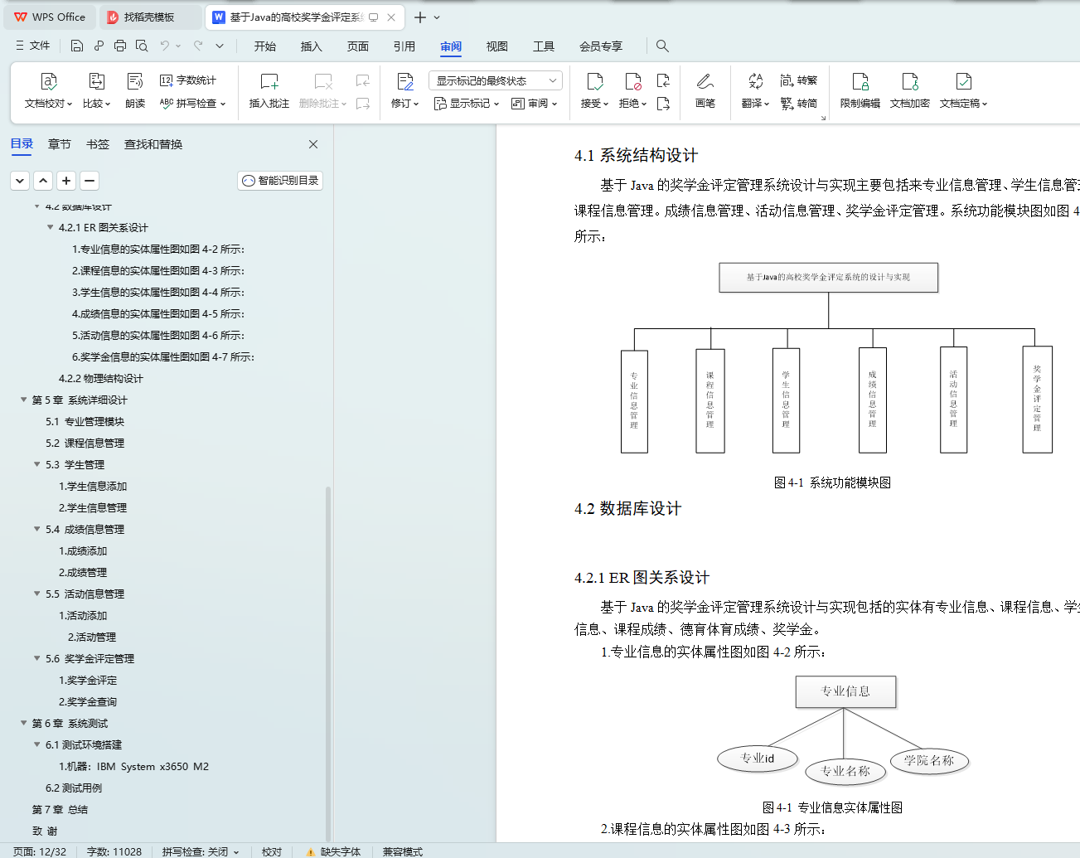
Task: Open a new tab with the plus button
Action: coord(420,17)
